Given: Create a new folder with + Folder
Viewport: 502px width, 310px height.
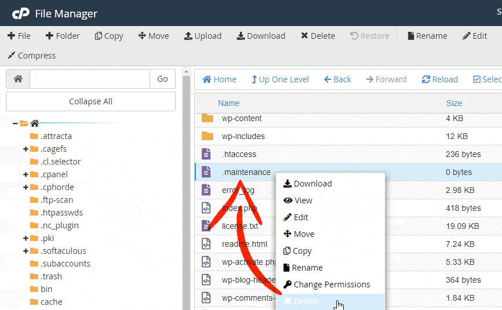Looking at the screenshot, I should coord(63,36).
